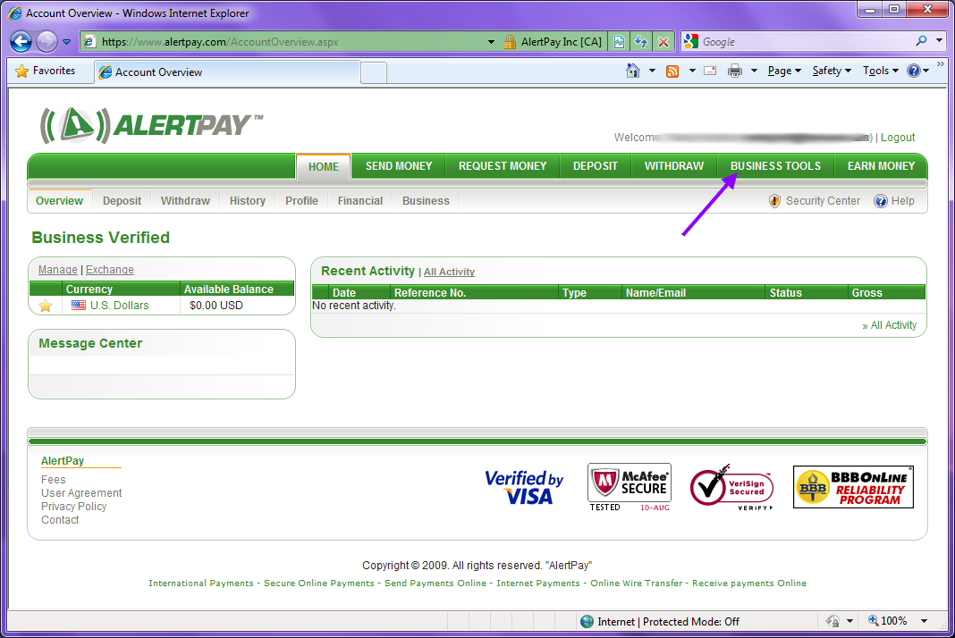The width and height of the screenshot is (955, 638).
Task: Click the browser Forward arrow button
Action: [46, 41]
